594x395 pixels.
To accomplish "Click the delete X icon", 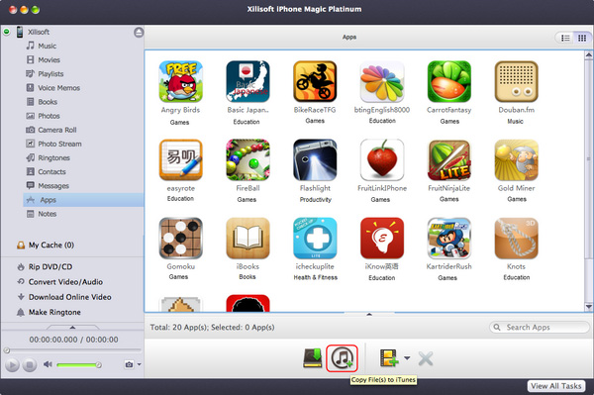I will [x=426, y=358].
